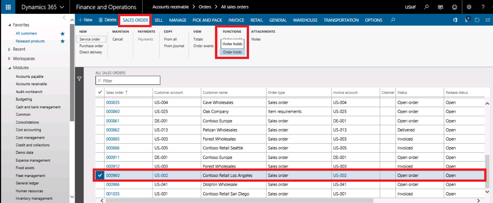Toggle favorite star for All customers
Image resolution: width=493 pixels, height=203 pixels.
point(63,33)
